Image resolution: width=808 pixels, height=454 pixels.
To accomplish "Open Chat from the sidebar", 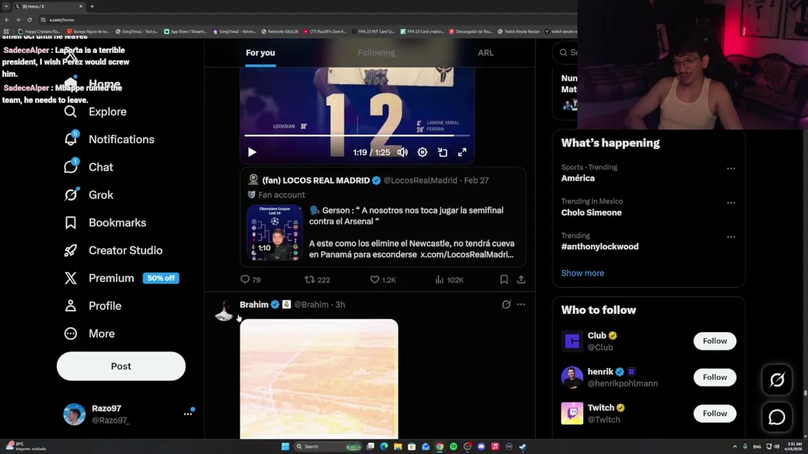I will [x=88, y=167].
